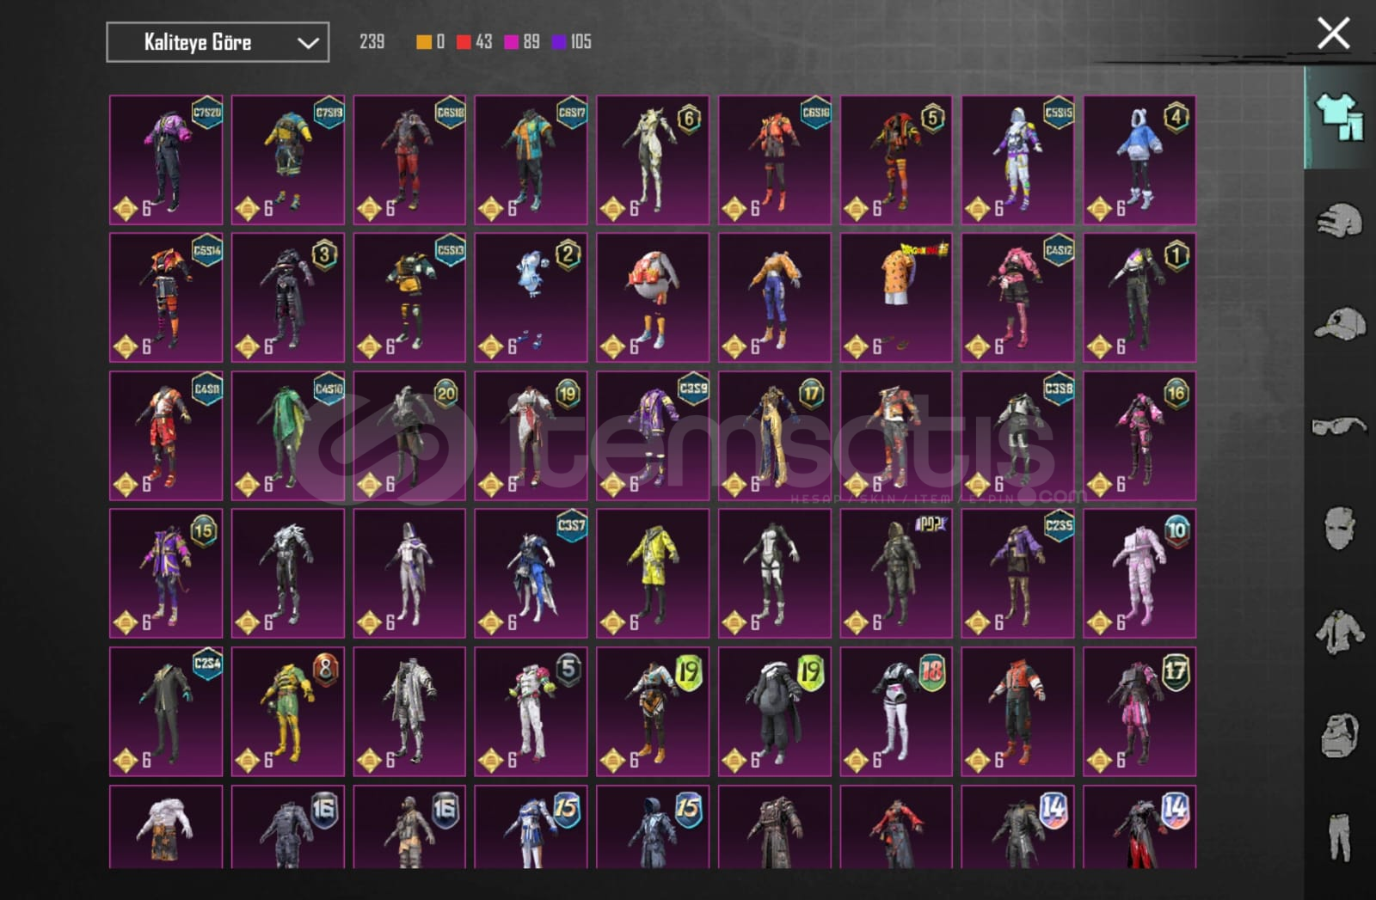Open the 'Kaliteye Göre' sort dropdown

pyautogui.click(x=218, y=42)
